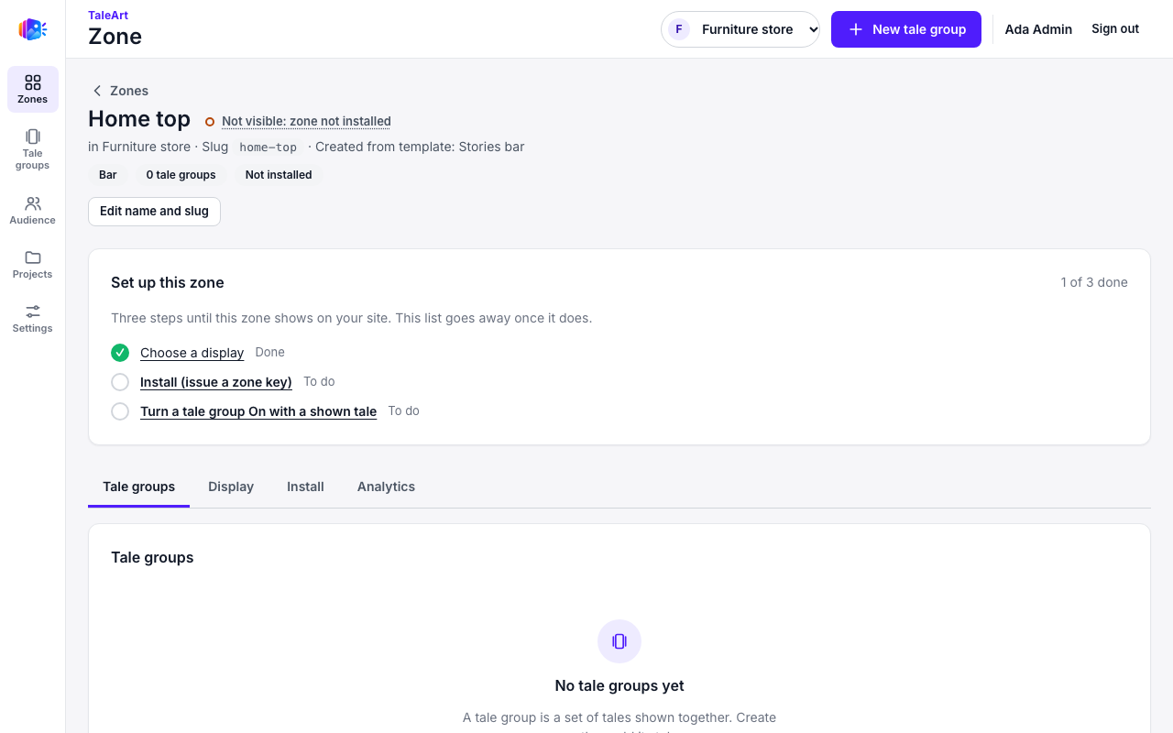
Task: Click the New tale group button
Action: [x=906, y=29]
